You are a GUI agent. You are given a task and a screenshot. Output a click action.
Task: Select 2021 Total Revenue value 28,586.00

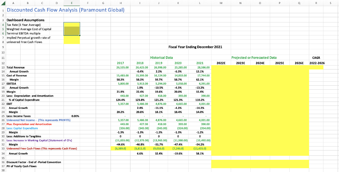point(204,67)
